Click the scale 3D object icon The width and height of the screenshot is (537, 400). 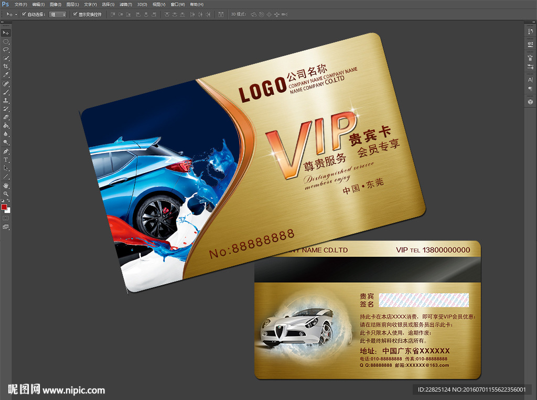pos(284,14)
